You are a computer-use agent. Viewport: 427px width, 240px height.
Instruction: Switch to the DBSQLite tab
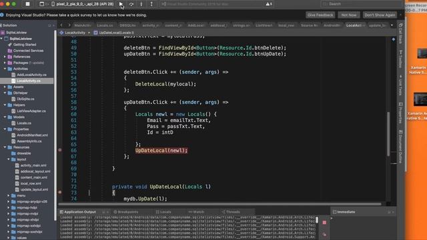click(127, 25)
